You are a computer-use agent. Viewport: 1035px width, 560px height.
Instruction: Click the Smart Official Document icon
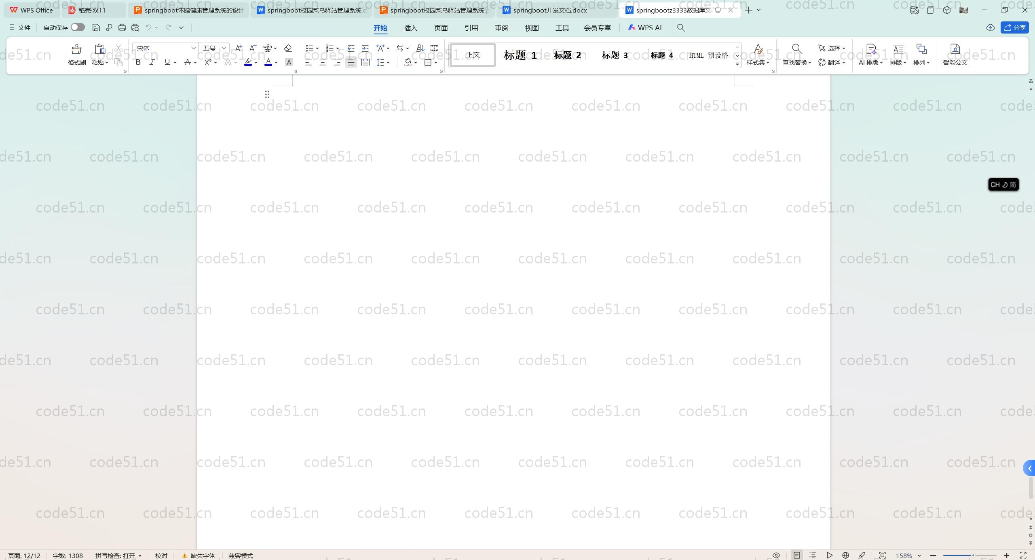click(955, 50)
